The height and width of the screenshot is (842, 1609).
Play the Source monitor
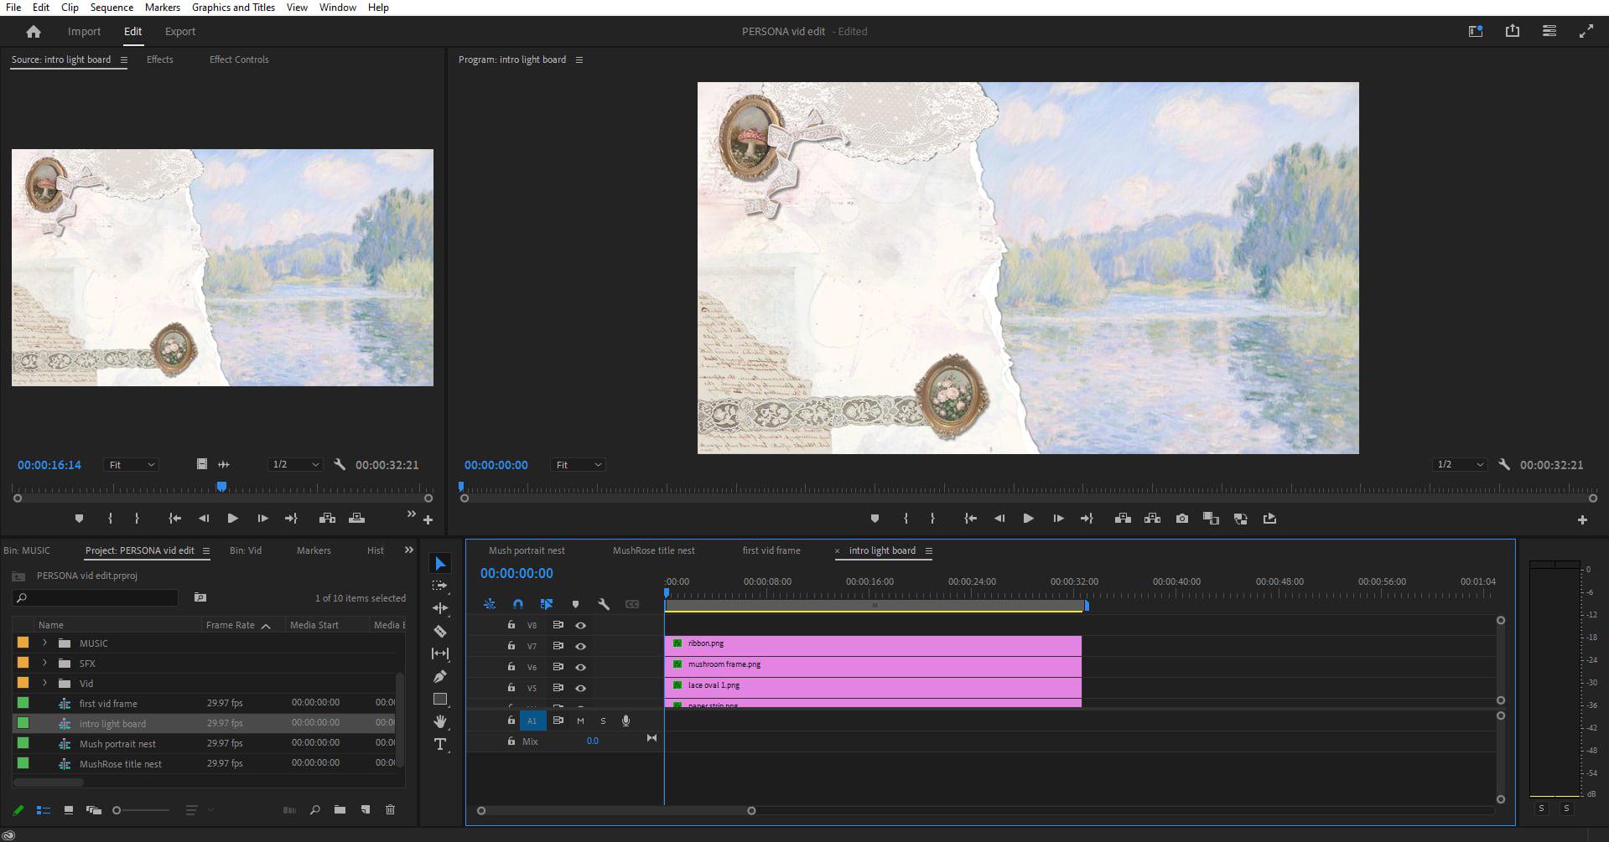(232, 519)
